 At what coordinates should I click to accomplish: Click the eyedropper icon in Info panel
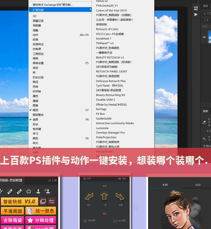pyautogui.click(x=204, y=122)
